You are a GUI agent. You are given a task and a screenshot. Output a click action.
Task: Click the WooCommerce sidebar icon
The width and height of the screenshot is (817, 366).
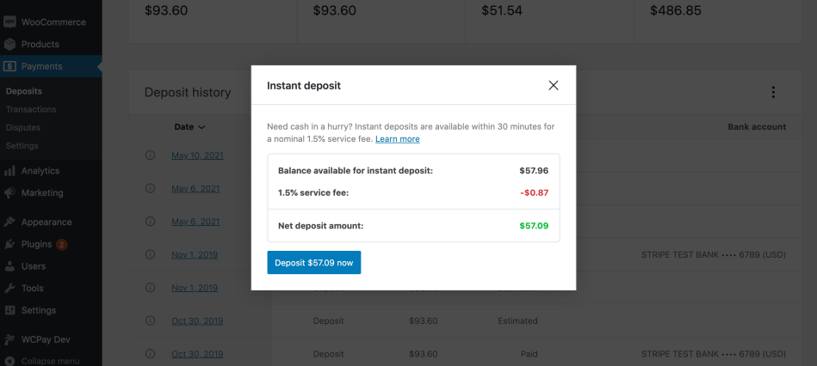(x=9, y=22)
